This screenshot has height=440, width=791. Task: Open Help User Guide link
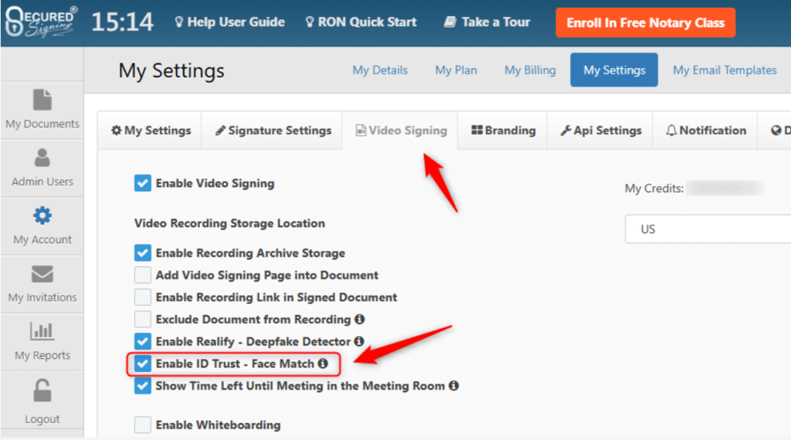coord(229,22)
